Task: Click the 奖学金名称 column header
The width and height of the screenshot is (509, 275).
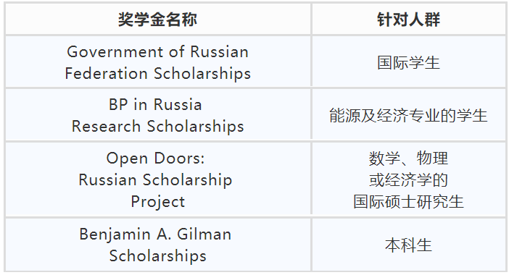Action: pyautogui.click(x=158, y=19)
